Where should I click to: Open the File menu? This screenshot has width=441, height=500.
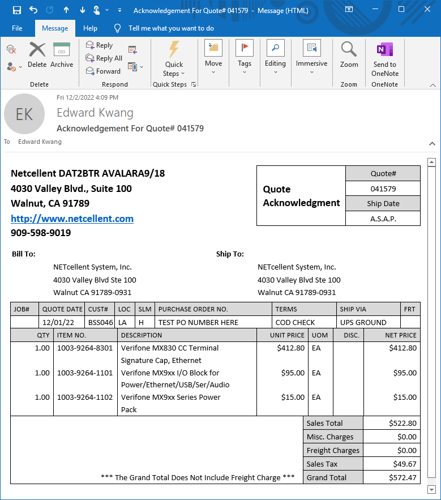17,28
